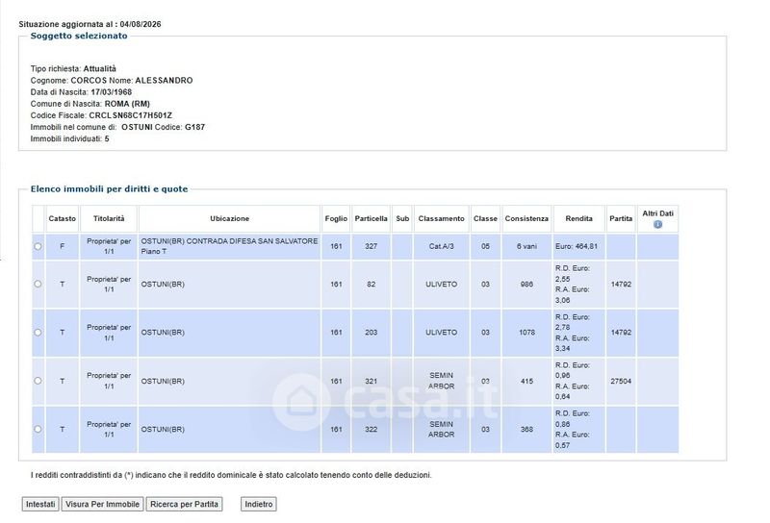Click consistenza value 368
This screenshot has width=770, height=523.
526,430
